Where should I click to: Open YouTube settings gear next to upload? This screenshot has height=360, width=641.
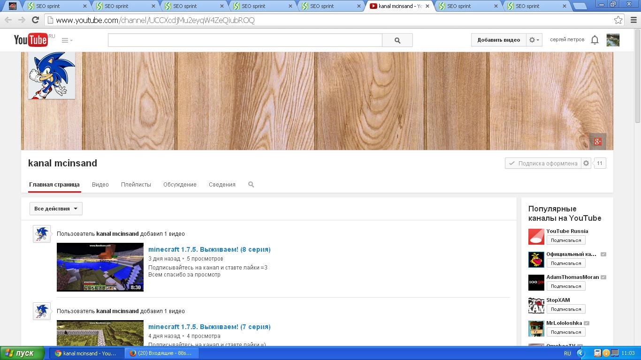click(x=534, y=40)
